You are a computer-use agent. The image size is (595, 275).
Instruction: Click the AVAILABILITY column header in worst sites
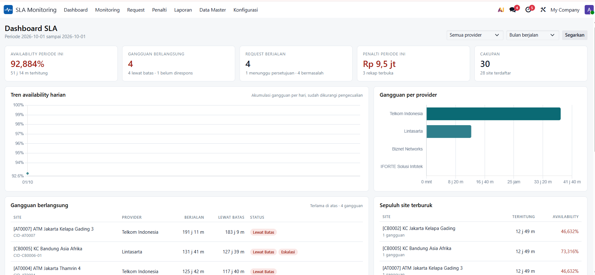point(566,217)
